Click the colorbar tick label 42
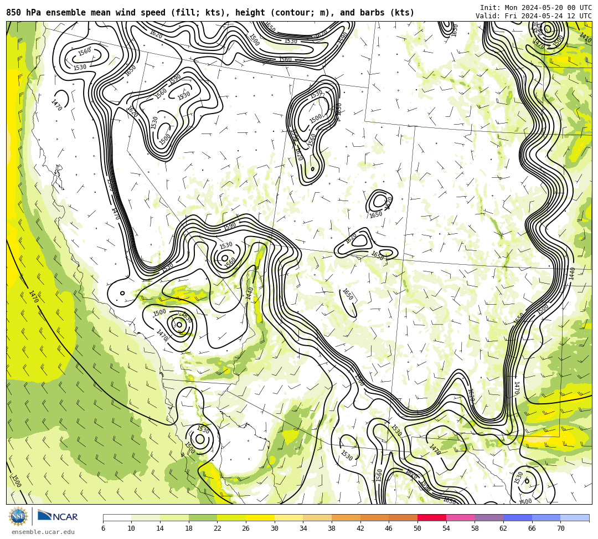This screenshot has width=598, height=539. 360,528
